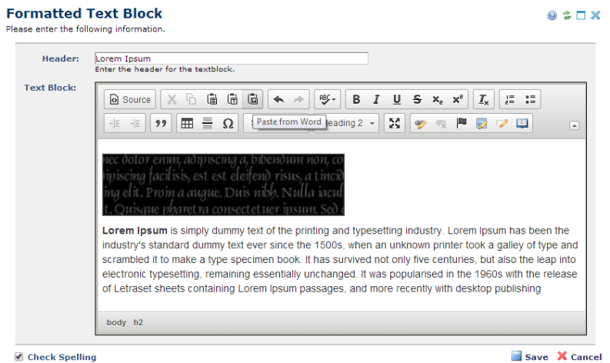Open the spell check dropdown
This screenshot has height=363, width=610.
coord(328,99)
